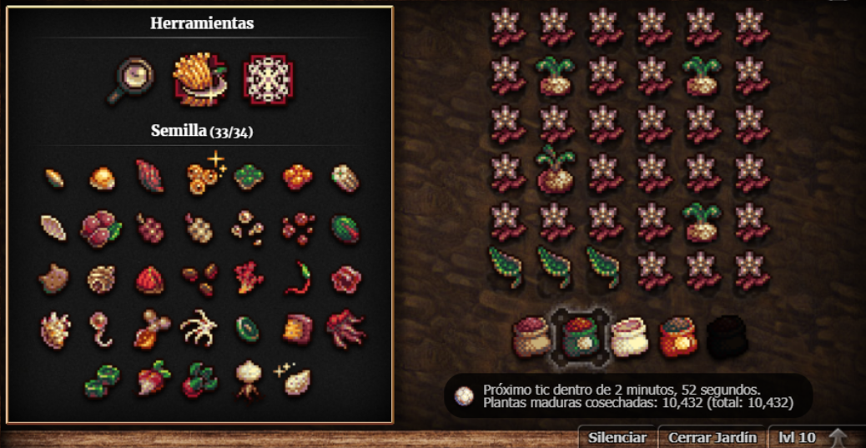Select the white onion bulb seed
Image resolution: width=866 pixels, height=448 pixels.
[249, 379]
